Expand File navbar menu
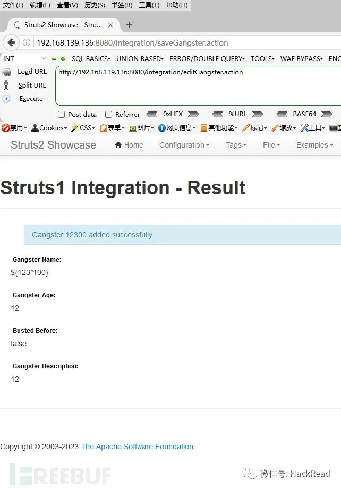341x489 pixels. [271, 145]
